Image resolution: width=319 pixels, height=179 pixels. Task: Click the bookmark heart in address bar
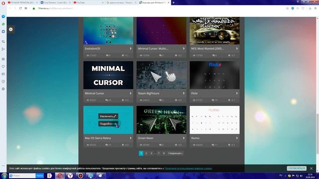coord(303,8)
